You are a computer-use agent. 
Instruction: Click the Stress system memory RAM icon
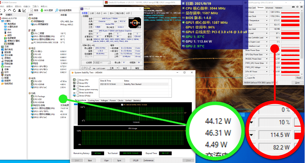coord(74,89)
